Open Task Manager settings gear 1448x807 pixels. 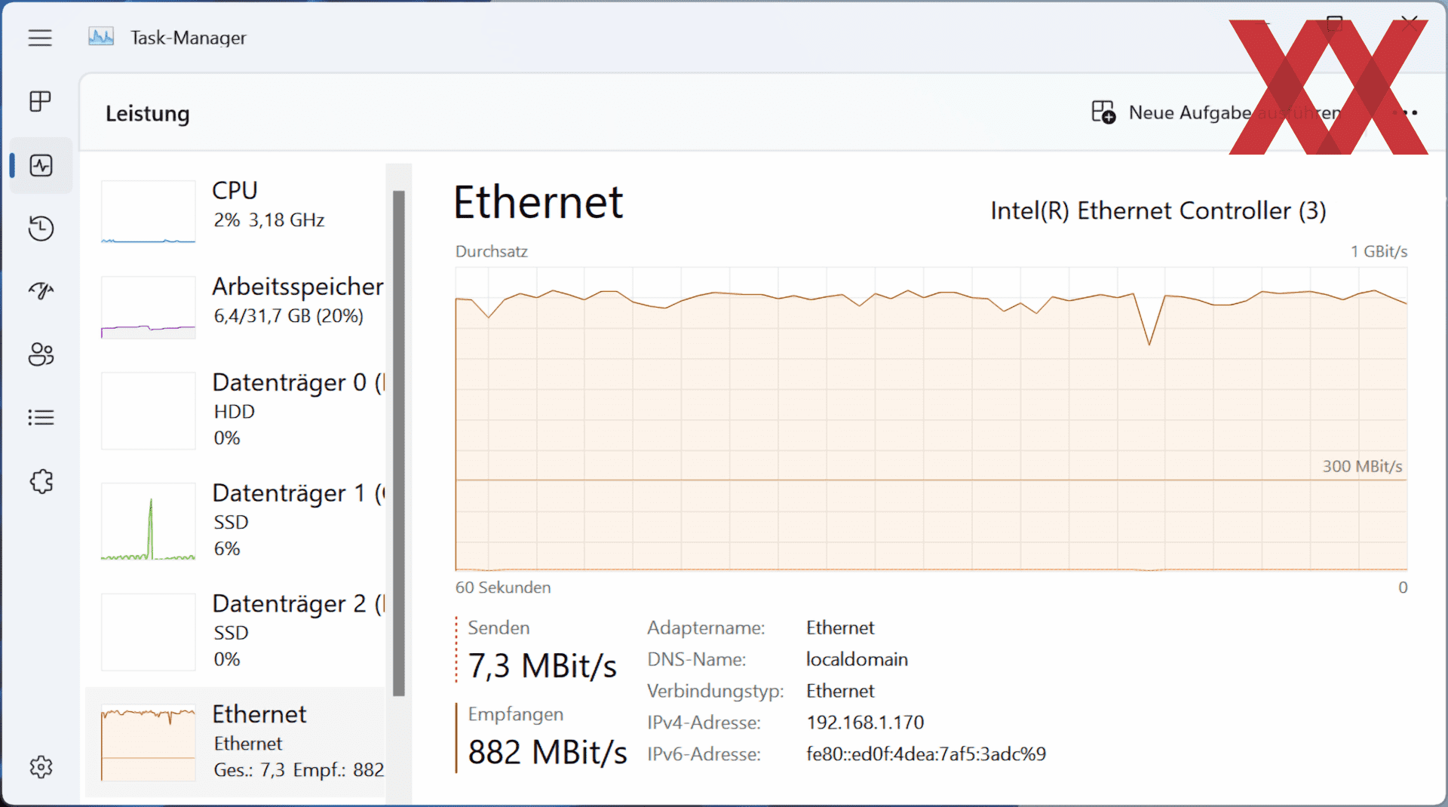(x=41, y=767)
